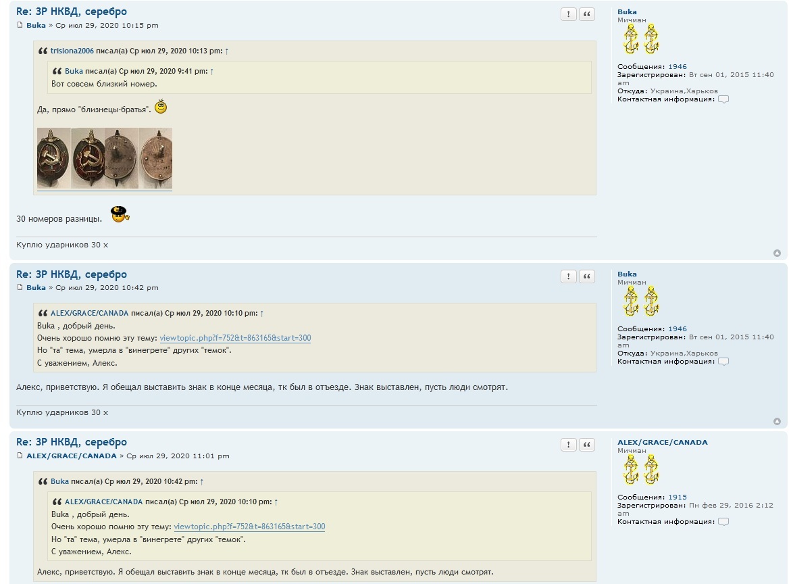Viewport: 791px width, 584px height.
Task: Click the report post icon on first post
Action: coord(569,14)
